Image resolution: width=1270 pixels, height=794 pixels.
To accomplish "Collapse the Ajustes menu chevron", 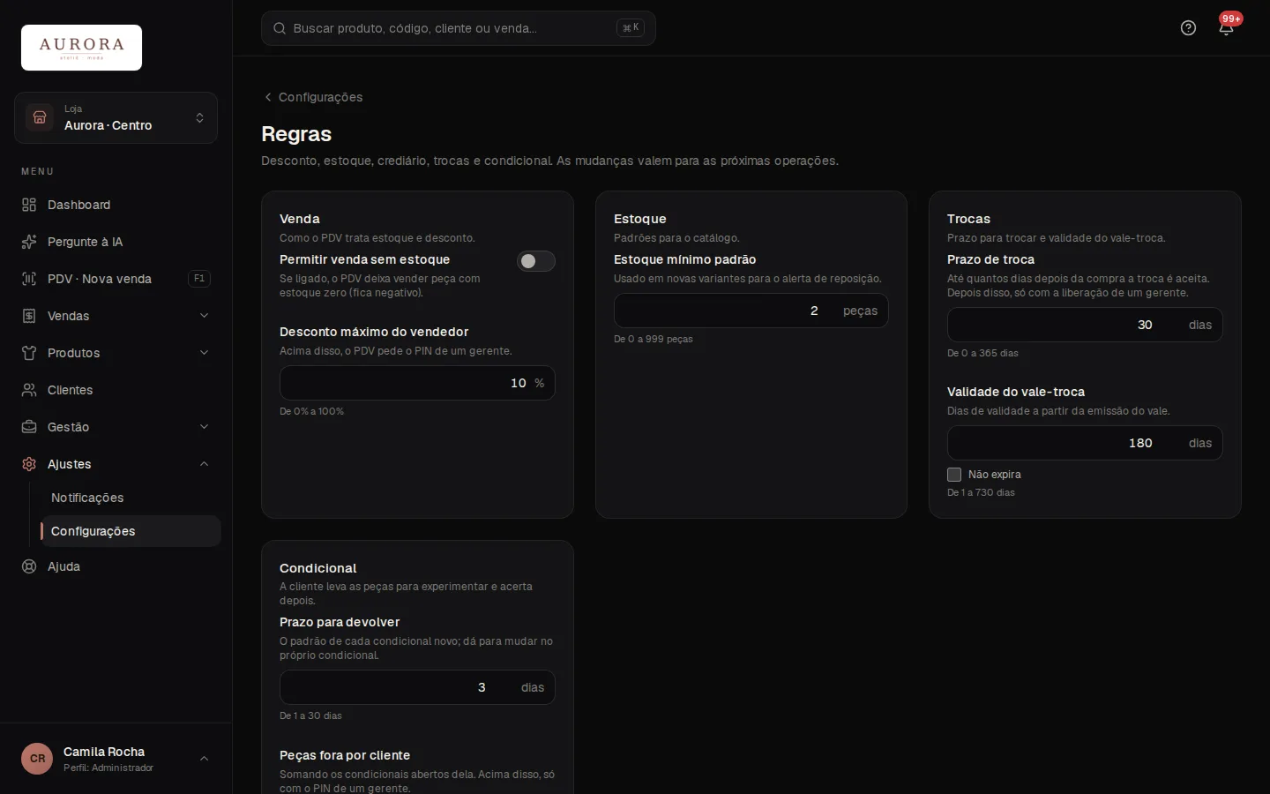I will tap(204, 464).
